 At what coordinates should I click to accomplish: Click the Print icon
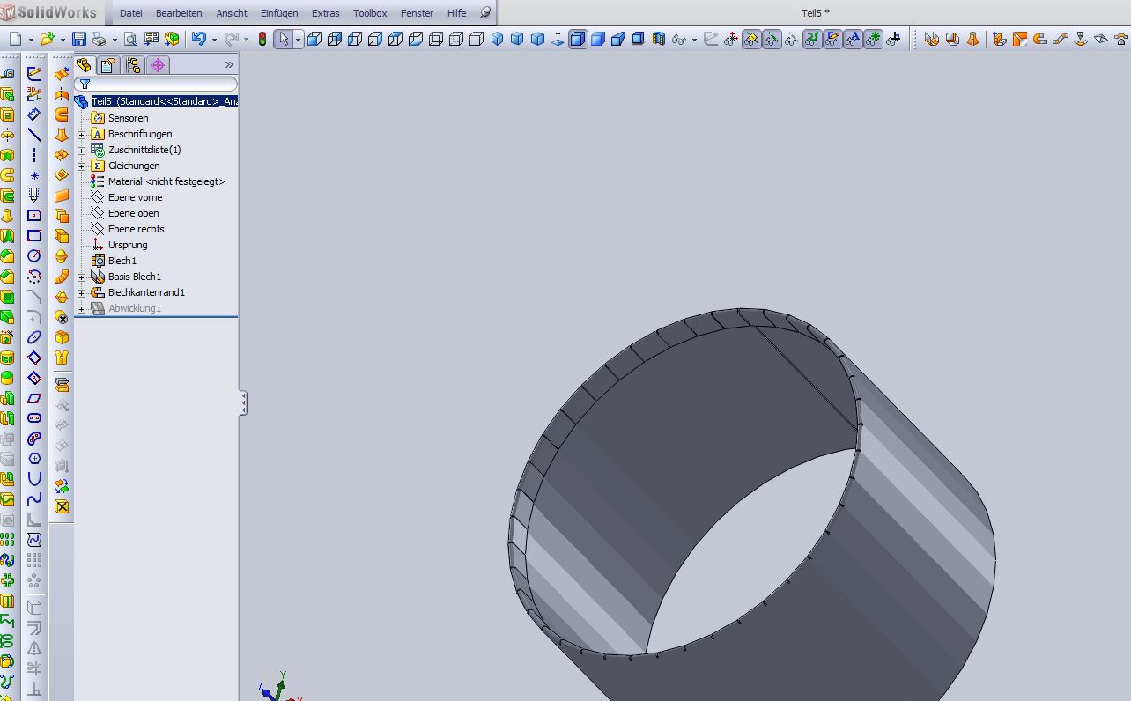(x=99, y=40)
